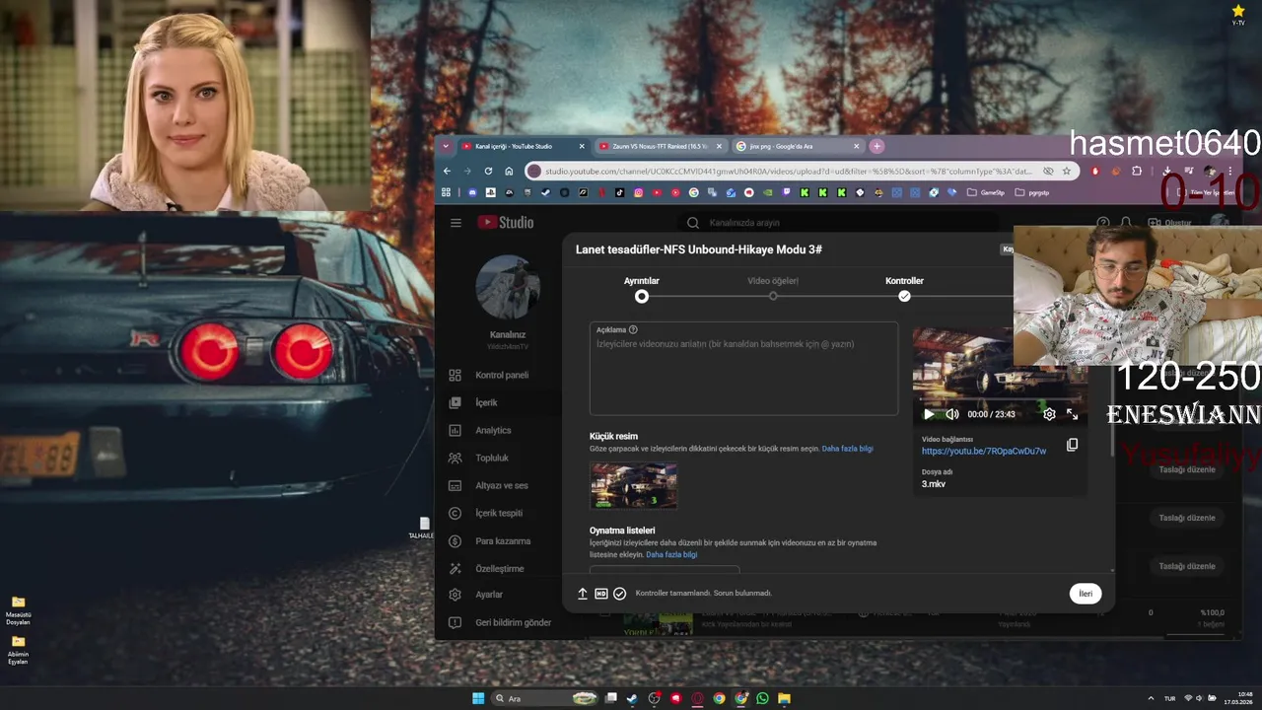
Task: Open the YouTube Studio help icon
Action: pyautogui.click(x=1103, y=223)
